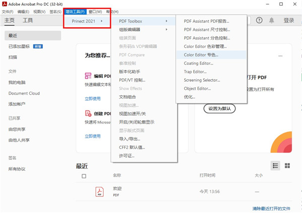
Task: Open Coating Editor from submenu
Action: pyautogui.click(x=211, y=63)
